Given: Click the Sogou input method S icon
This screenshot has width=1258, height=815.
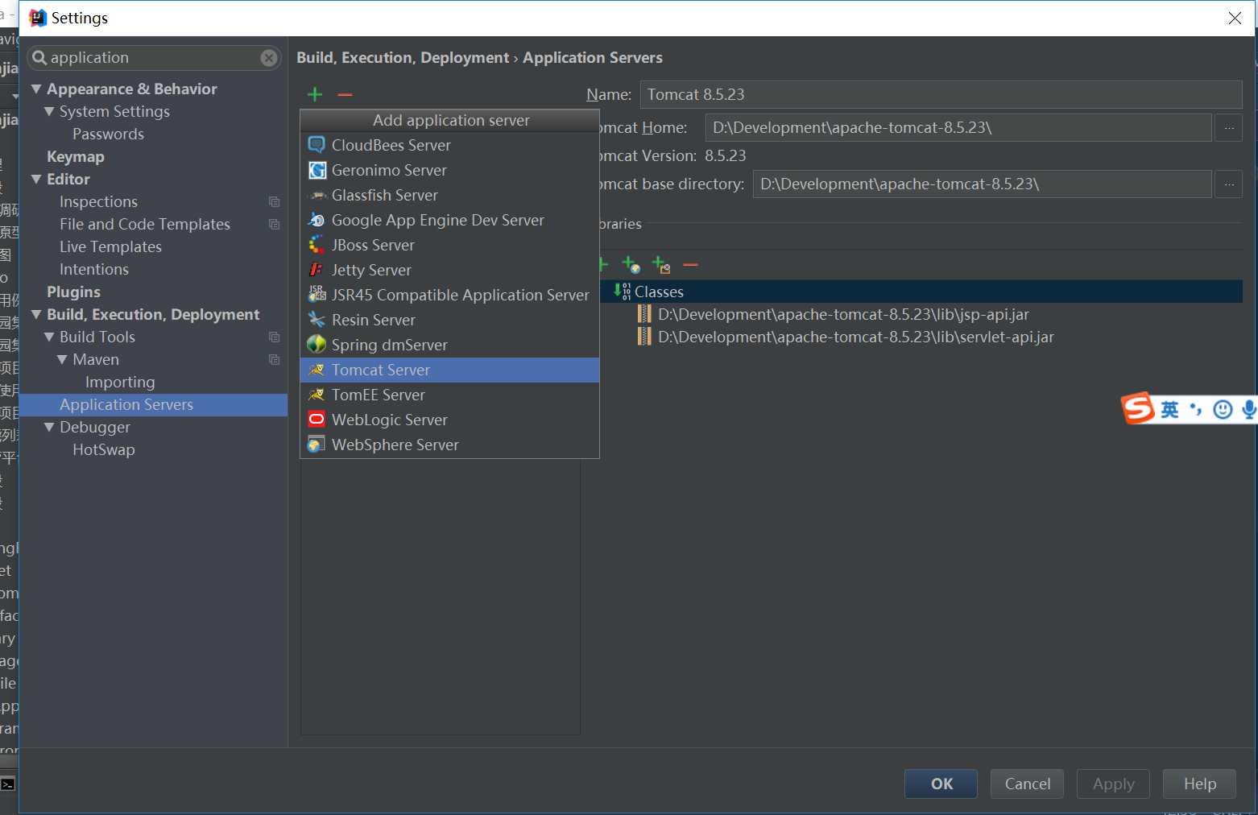Looking at the screenshot, I should pyautogui.click(x=1138, y=409).
